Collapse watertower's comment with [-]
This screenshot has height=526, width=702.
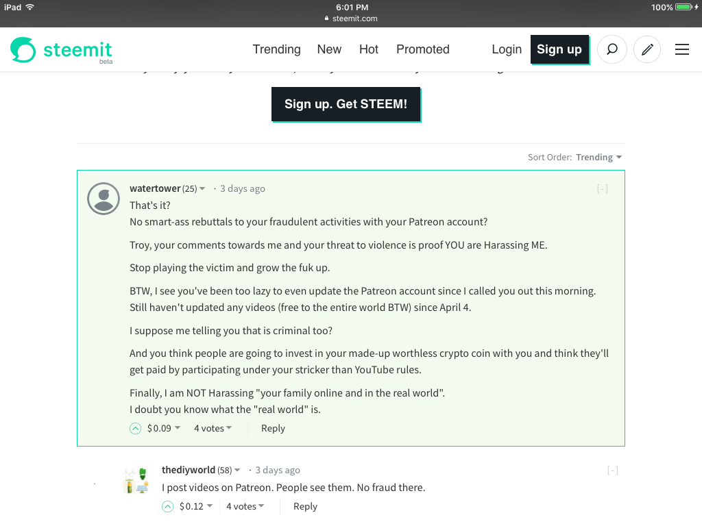pos(602,189)
